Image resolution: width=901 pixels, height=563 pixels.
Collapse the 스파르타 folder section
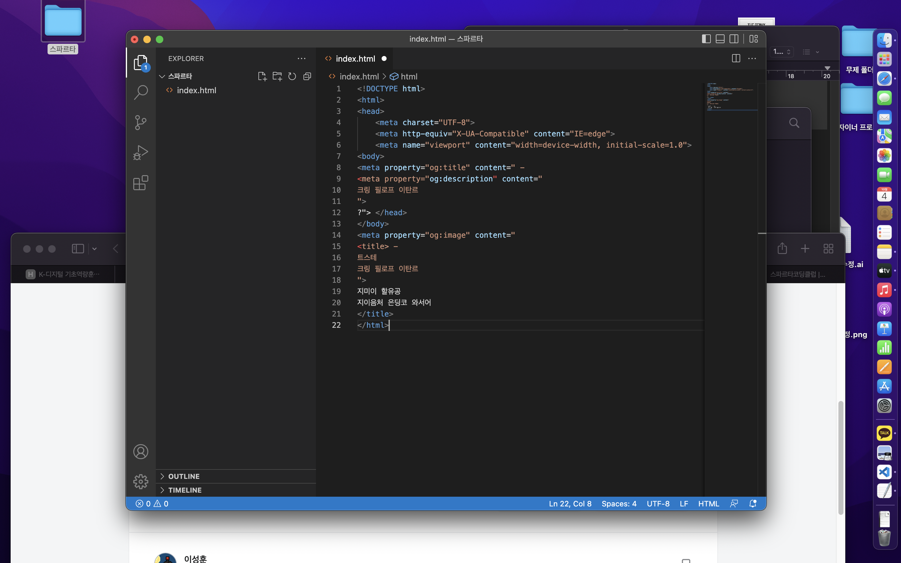[162, 76]
